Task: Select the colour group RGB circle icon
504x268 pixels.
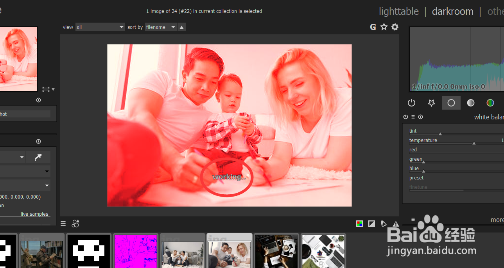Action: click(490, 103)
